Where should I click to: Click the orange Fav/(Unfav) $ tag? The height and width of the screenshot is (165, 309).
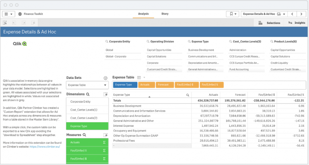coord(187,85)
